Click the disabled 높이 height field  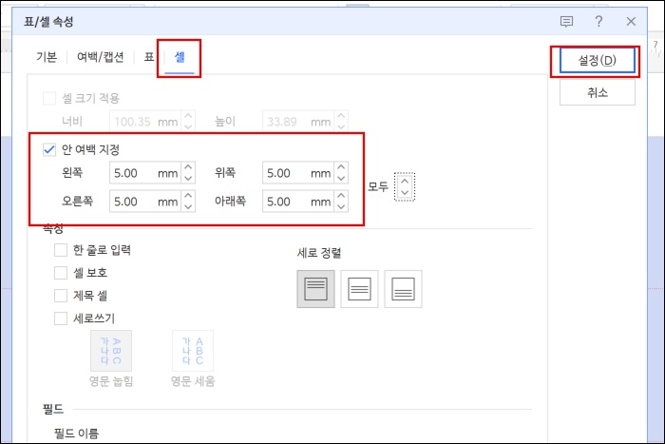pyautogui.click(x=298, y=122)
